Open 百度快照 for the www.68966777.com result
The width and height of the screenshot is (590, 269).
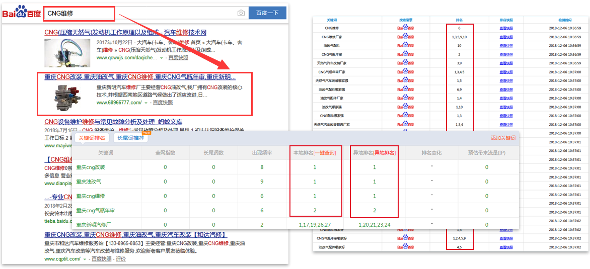pyautogui.click(x=163, y=103)
